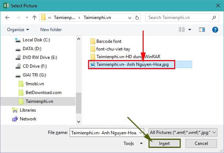Click the Network icon
Image resolution: width=224 pixels, height=153 pixels.
pyautogui.click(x=15, y=119)
